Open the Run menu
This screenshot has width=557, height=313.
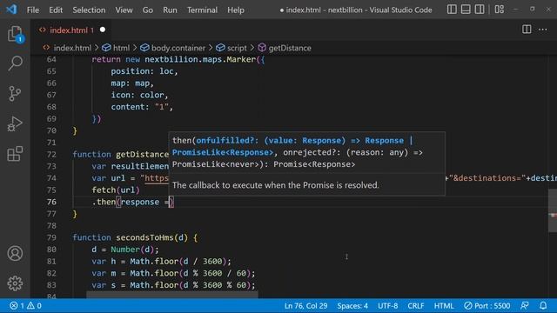[170, 10]
